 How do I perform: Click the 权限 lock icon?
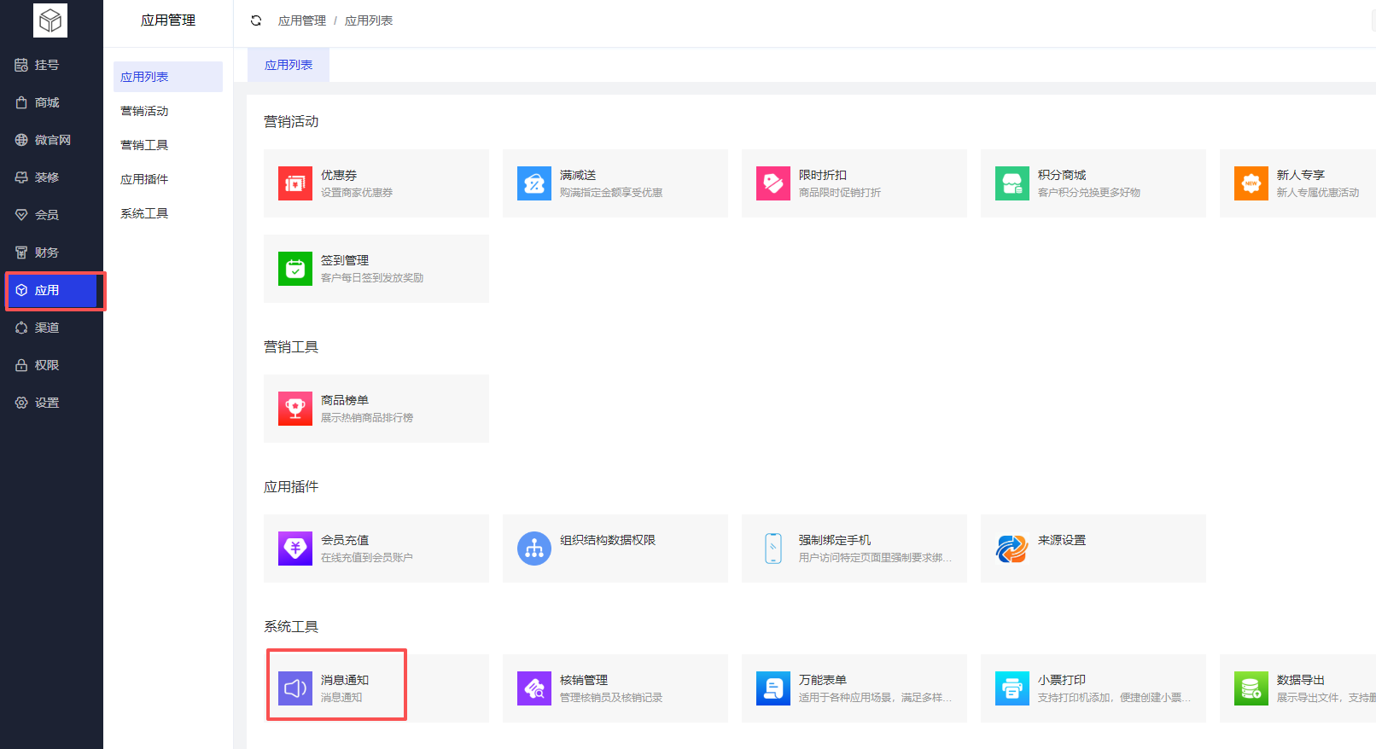21,365
